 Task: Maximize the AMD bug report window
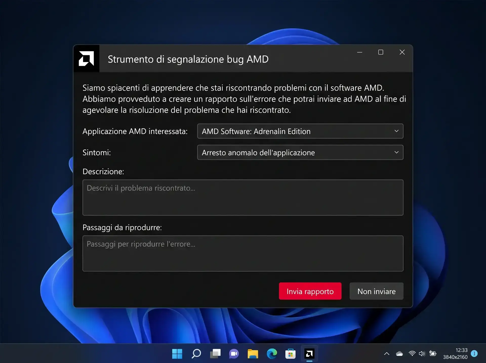coord(381,52)
